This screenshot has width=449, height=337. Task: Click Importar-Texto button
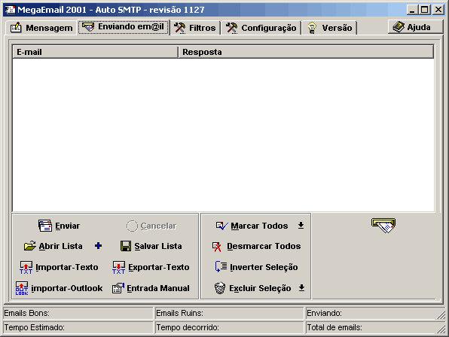point(59,267)
